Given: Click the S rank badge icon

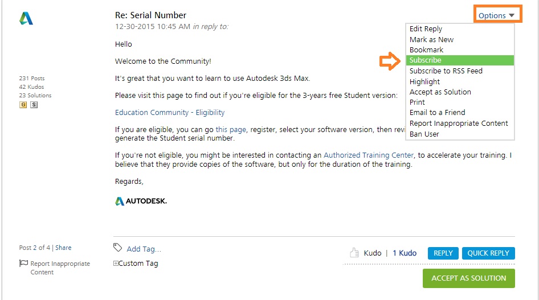Looking at the screenshot, I should point(34,105).
